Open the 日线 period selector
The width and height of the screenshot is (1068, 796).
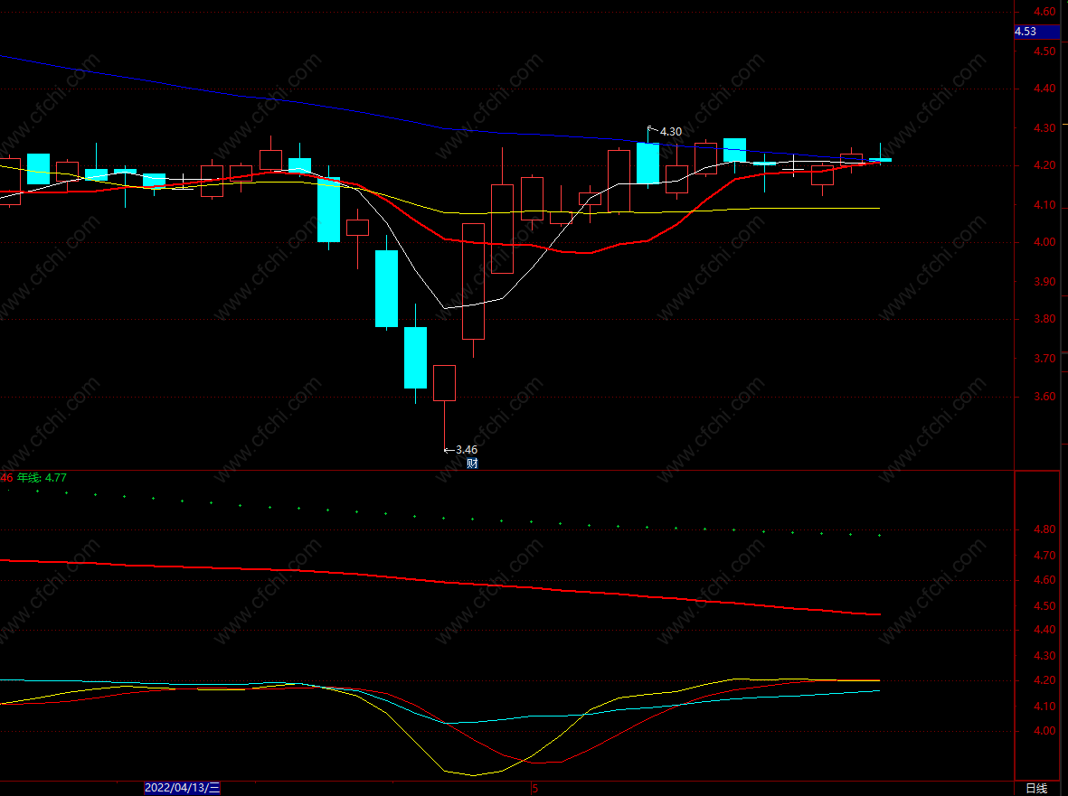1036,788
